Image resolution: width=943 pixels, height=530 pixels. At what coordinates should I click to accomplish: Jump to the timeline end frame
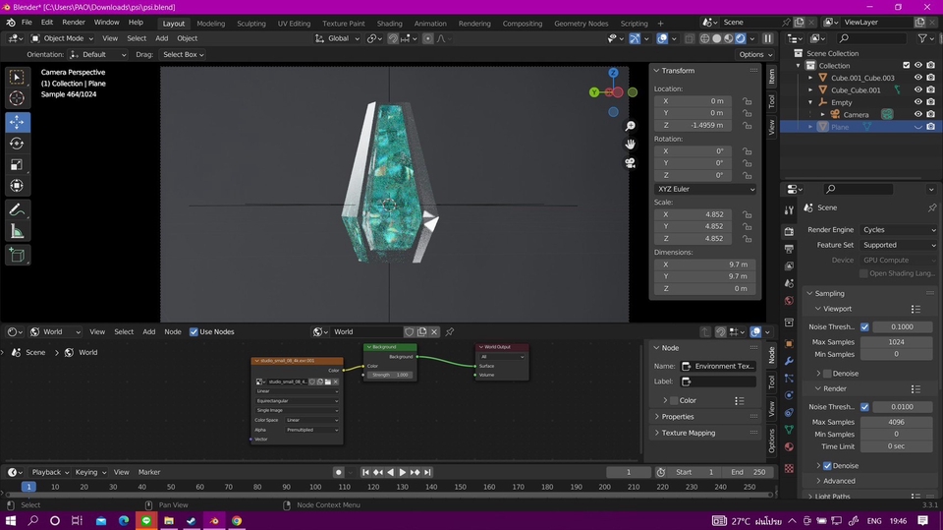click(x=427, y=472)
